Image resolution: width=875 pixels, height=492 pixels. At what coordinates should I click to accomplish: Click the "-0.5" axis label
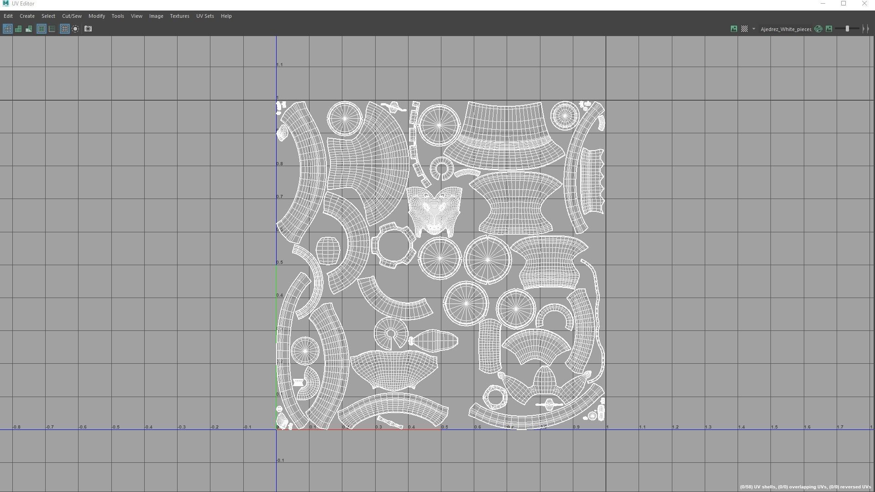pyautogui.click(x=115, y=427)
